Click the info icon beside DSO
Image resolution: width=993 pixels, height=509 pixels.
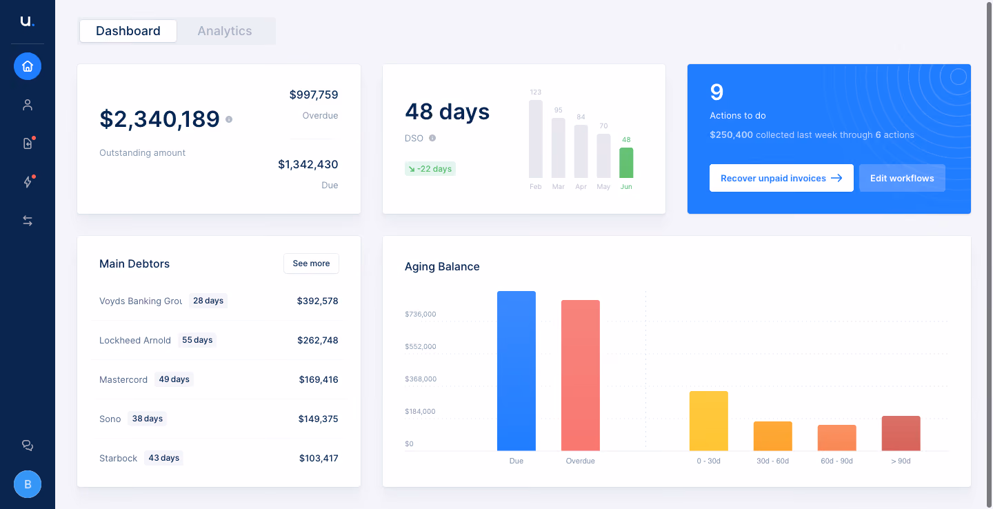(432, 138)
